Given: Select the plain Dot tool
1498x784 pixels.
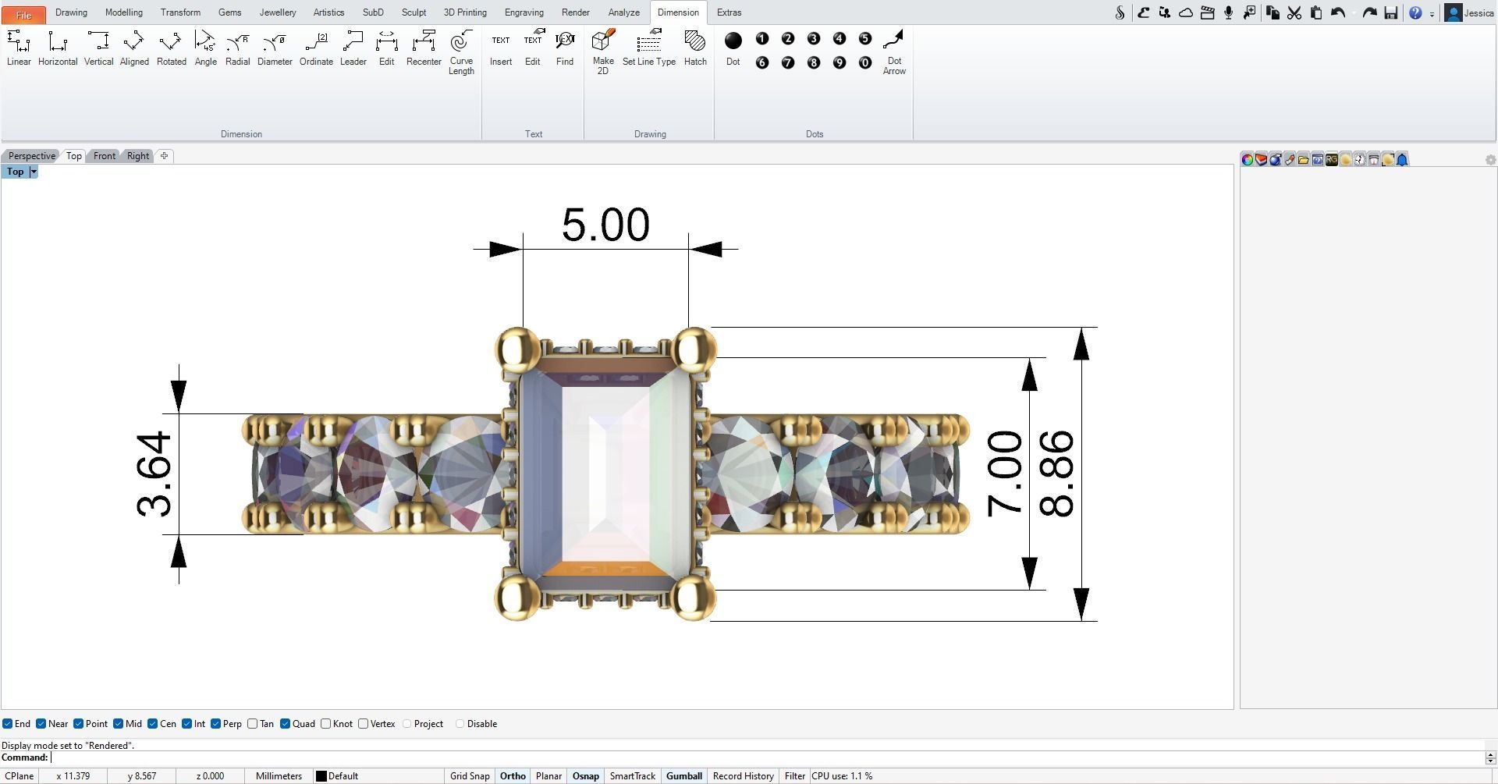Looking at the screenshot, I should [x=733, y=48].
